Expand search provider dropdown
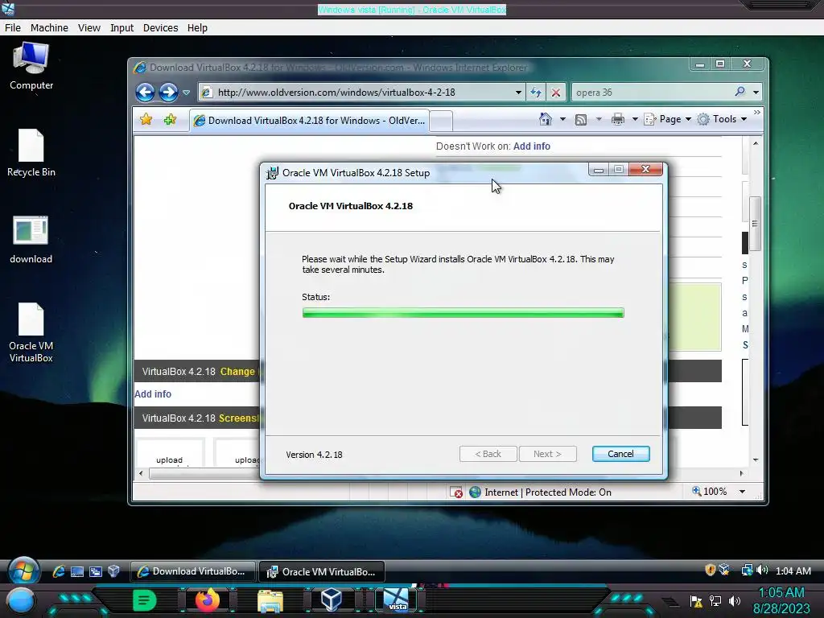The image size is (824, 618). pyautogui.click(x=756, y=93)
